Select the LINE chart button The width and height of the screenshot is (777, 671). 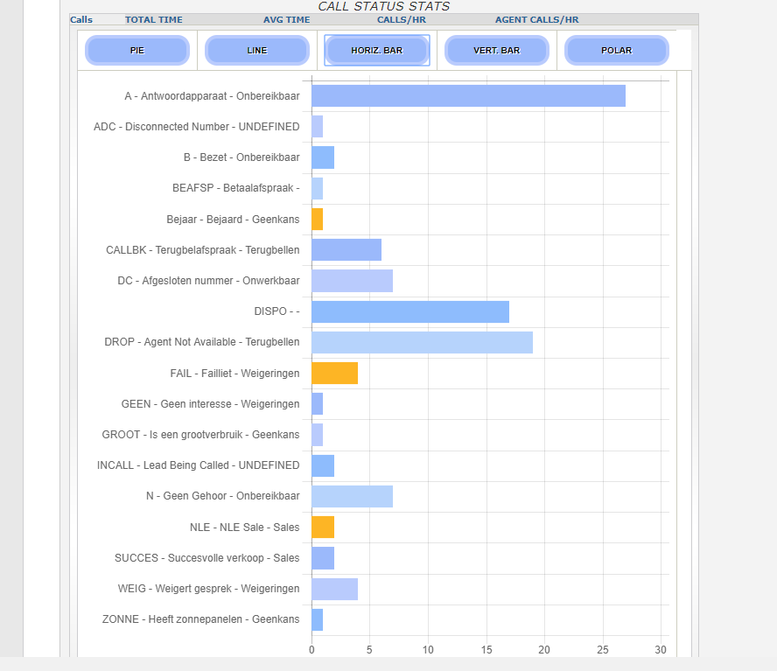[257, 51]
